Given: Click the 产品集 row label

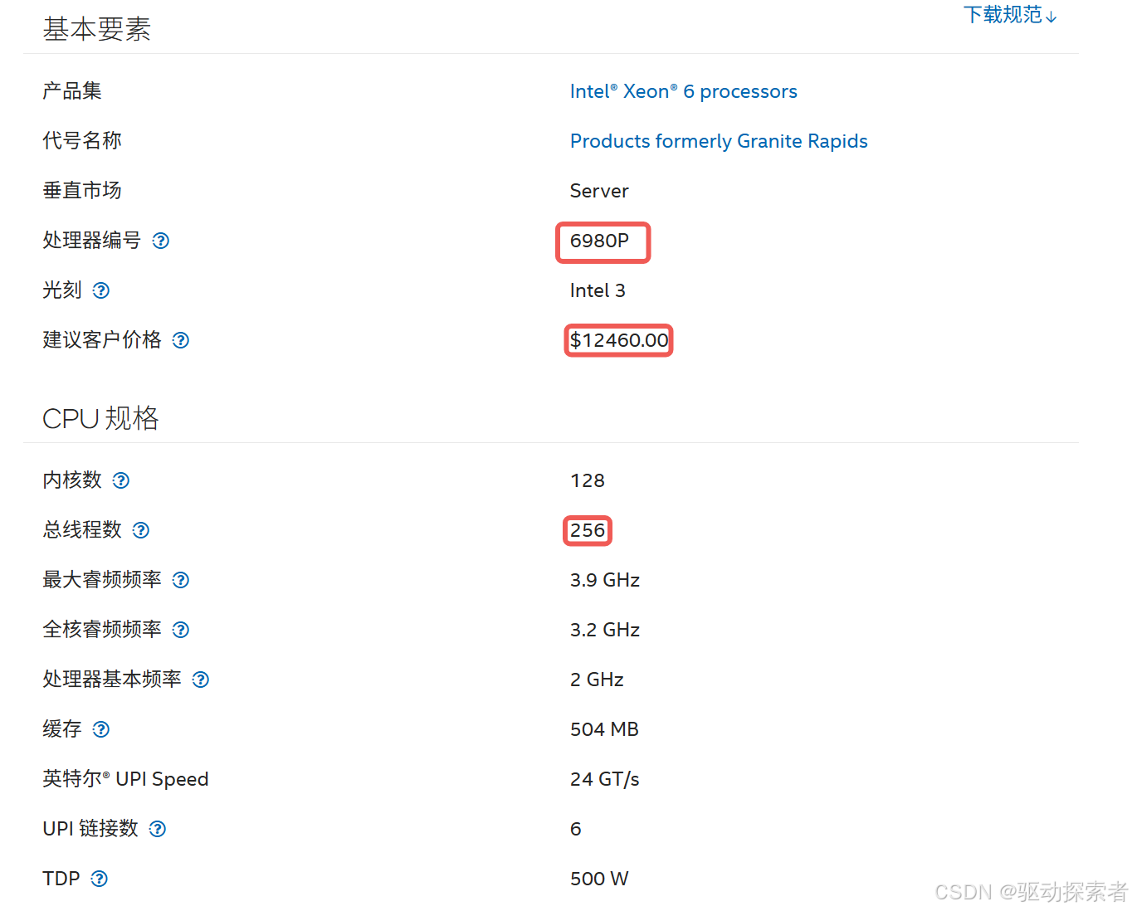Looking at the screenshot, I should 72,91.
